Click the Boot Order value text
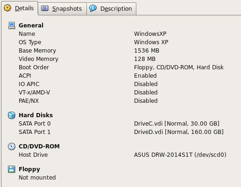The height and width of the screenshot is (187, 241). tap(179, 67)
